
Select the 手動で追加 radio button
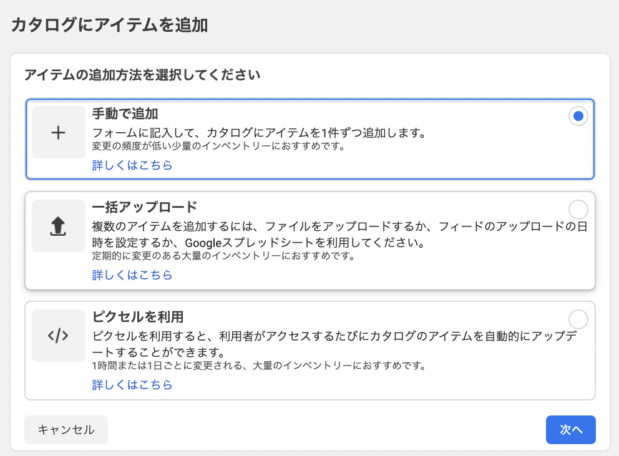(x=578, y=116)
